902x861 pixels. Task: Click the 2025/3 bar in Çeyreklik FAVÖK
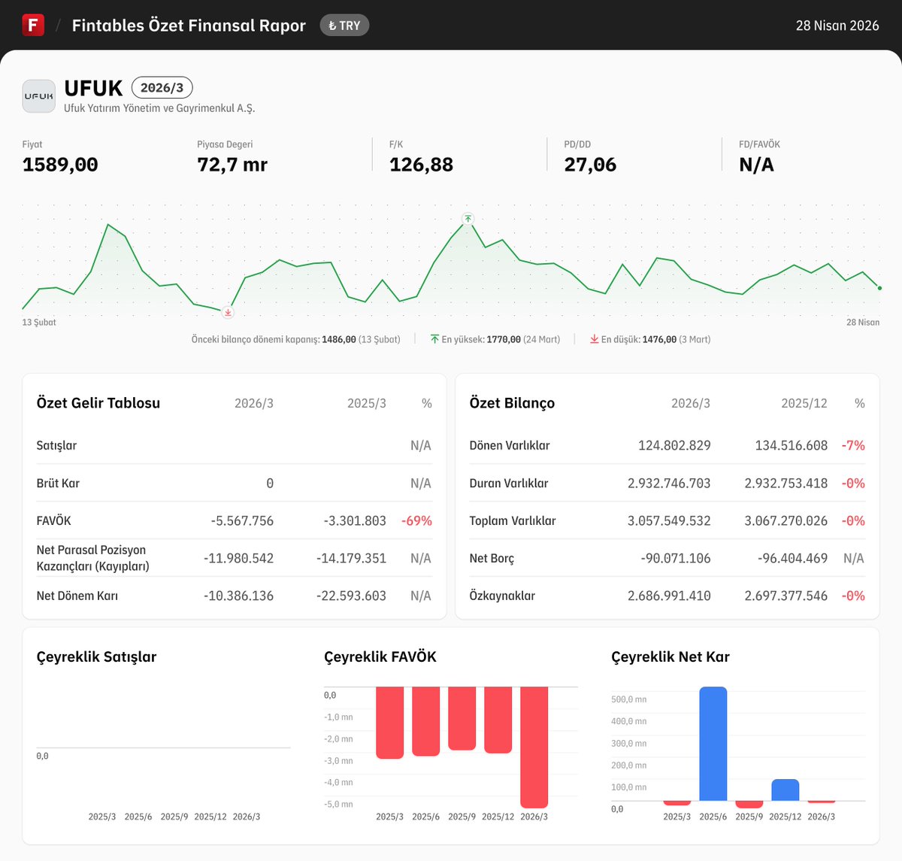tap(390, 723)
